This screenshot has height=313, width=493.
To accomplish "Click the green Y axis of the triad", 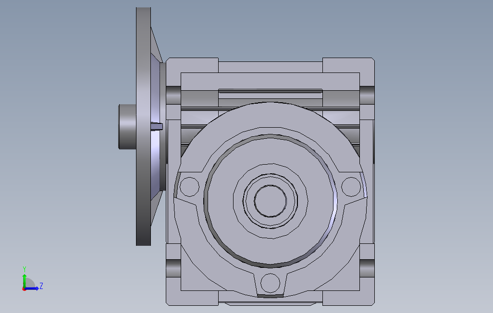I will point(24,281).
